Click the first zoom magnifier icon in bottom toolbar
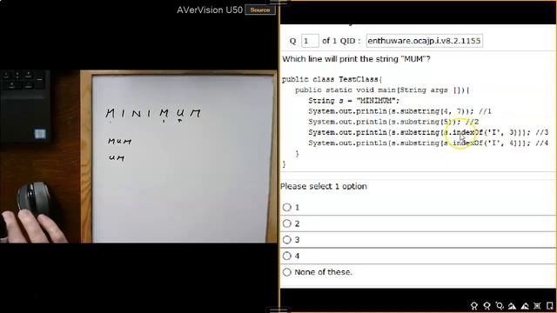Image resolution: width=557 pixels, height=313 pixels. click(x=474, y=306)
